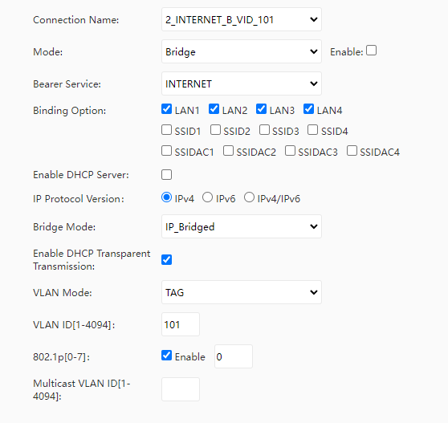This screenshot has height=423, width=448.
Task: Select the IPv6 protocol radio button
Action: (207, 197)
